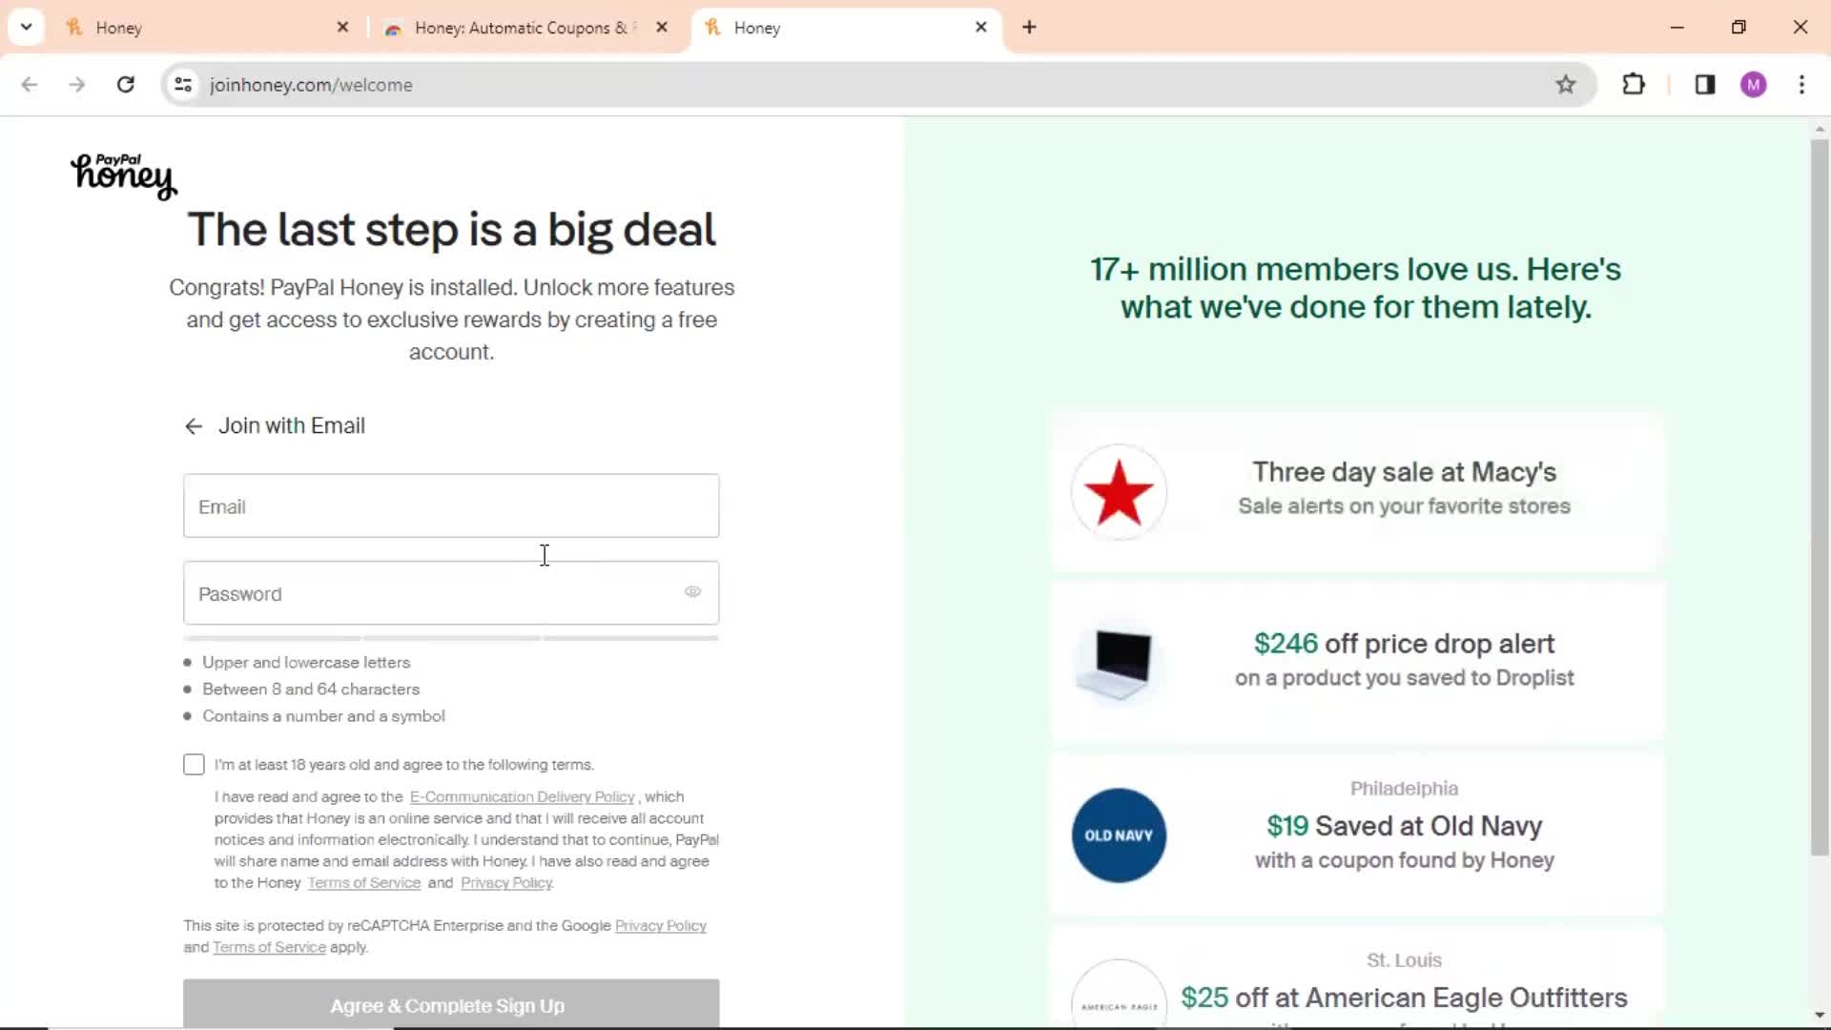Click the Macy's star logo icon

[1117, 490]
